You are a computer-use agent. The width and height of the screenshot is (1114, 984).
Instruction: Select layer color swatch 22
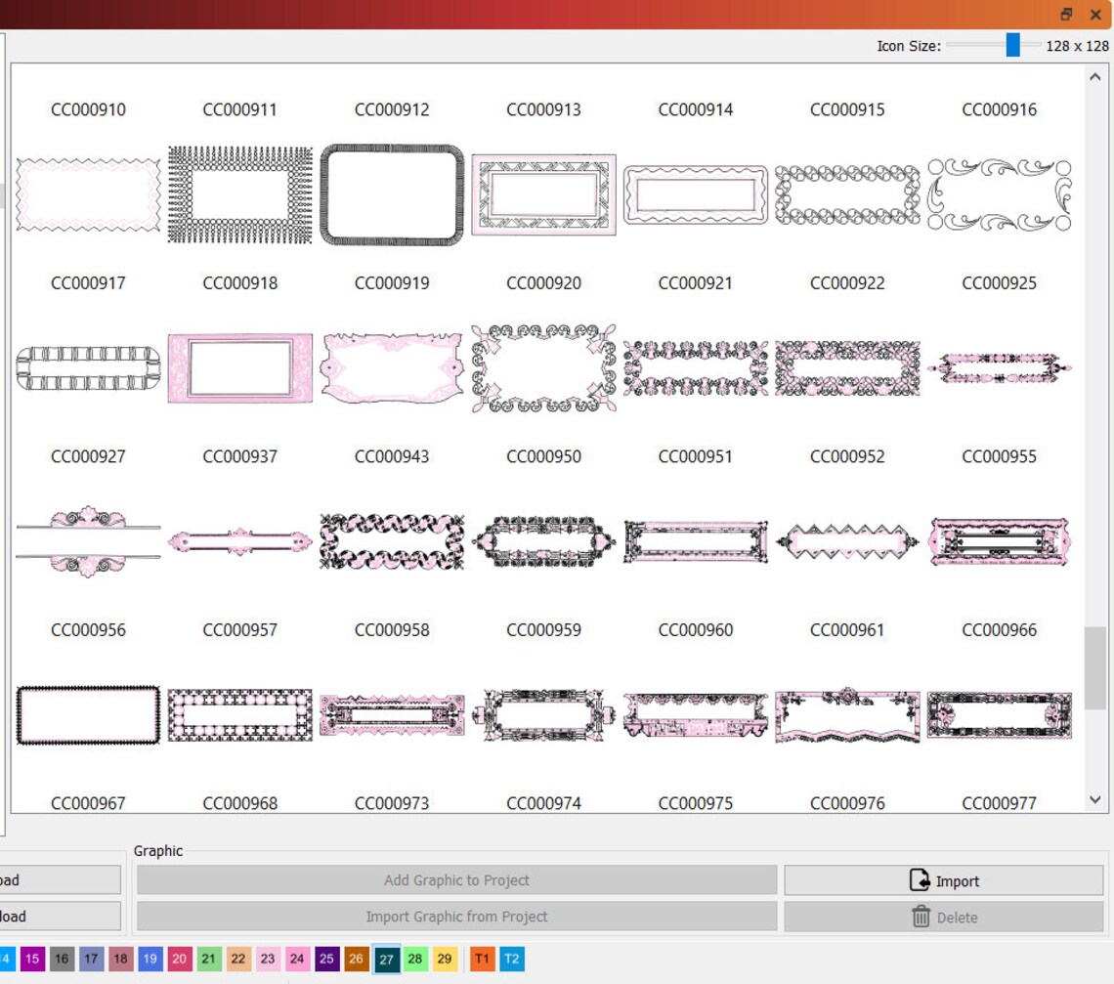pos(238,959)
